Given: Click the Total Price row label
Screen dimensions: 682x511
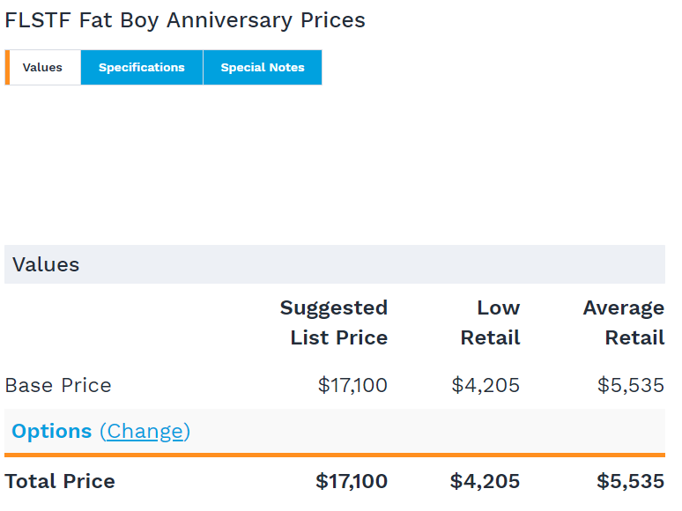Looking at the screenshot, I should tap(60, 481).
